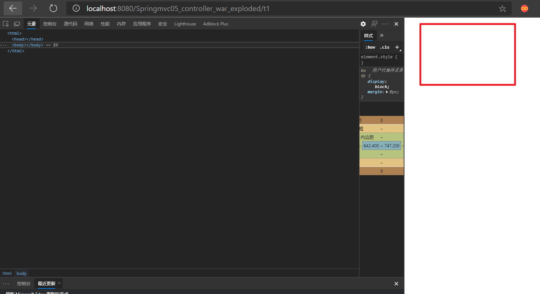This screenshot has width=540, height=294.
Task: Select the drawer 最近更新 tab
Action: 46,284
